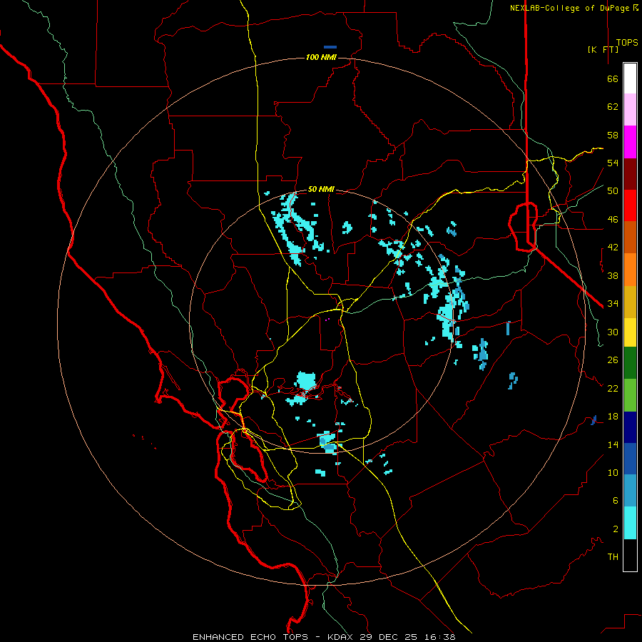Select the light green legend swatch

630,395
